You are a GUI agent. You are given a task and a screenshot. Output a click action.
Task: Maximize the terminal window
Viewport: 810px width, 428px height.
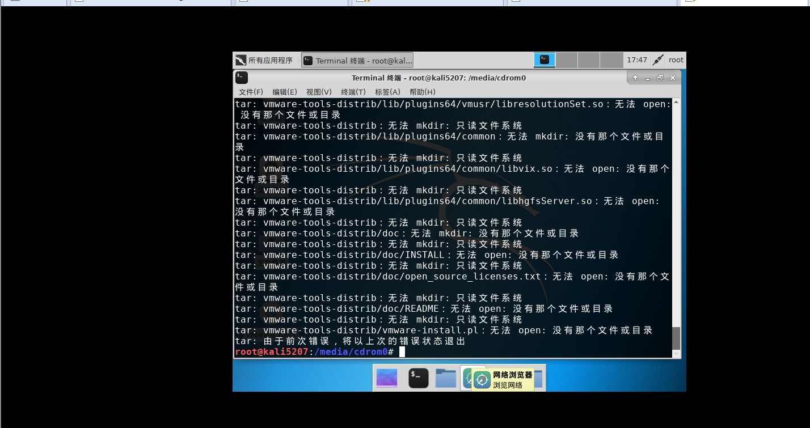pyautogui.click(x=660, y=78)
